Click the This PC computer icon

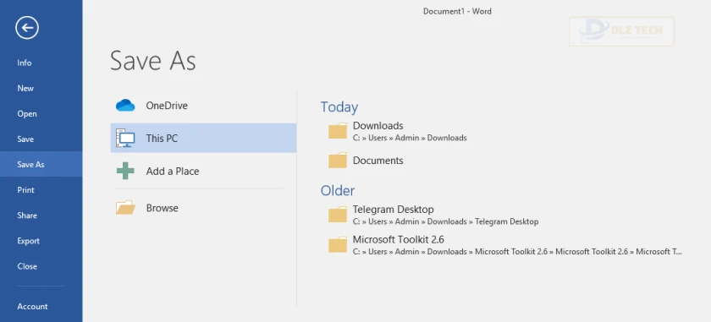[x=125, y=138]
